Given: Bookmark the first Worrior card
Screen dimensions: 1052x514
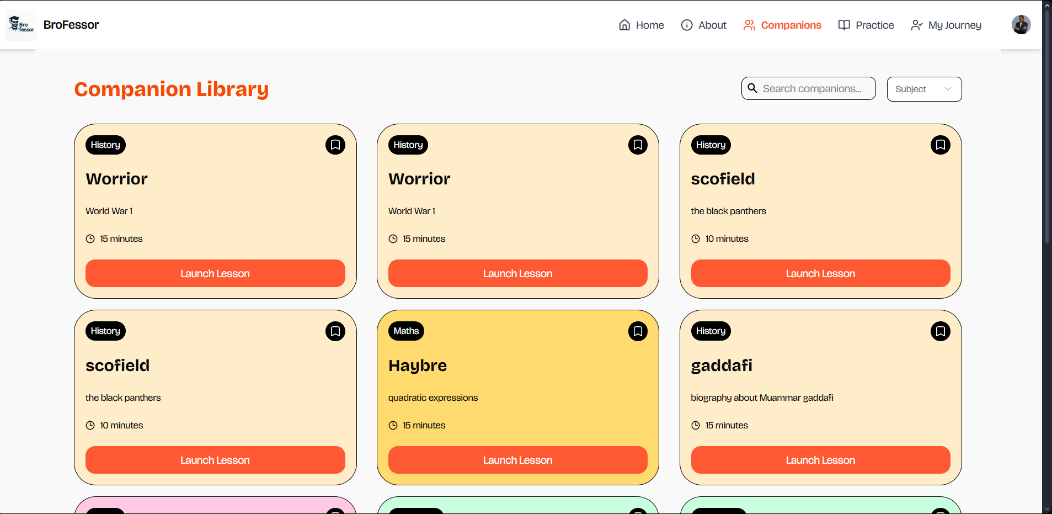Looking at the screenshot, I should tap(335, 145).
